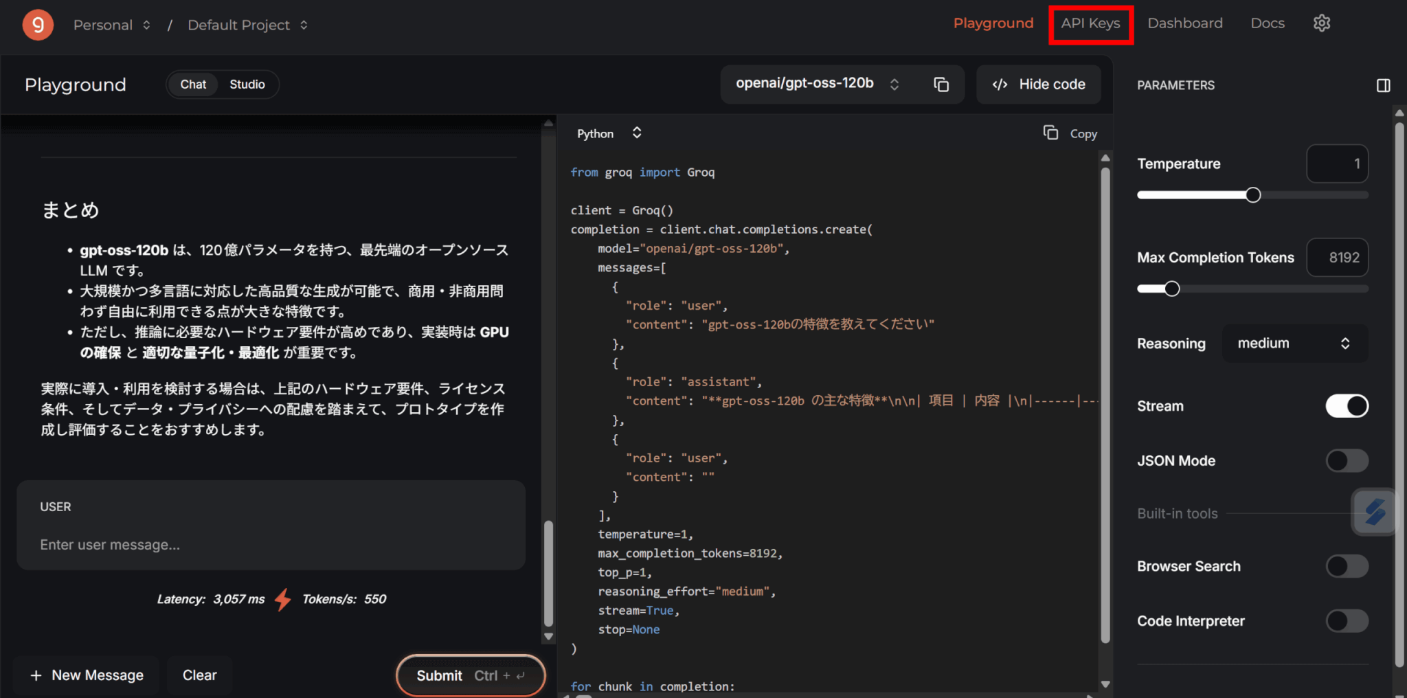Click the Copy code button
This screenshot has height=698, width=1407.
click(x=1070, y=133)
